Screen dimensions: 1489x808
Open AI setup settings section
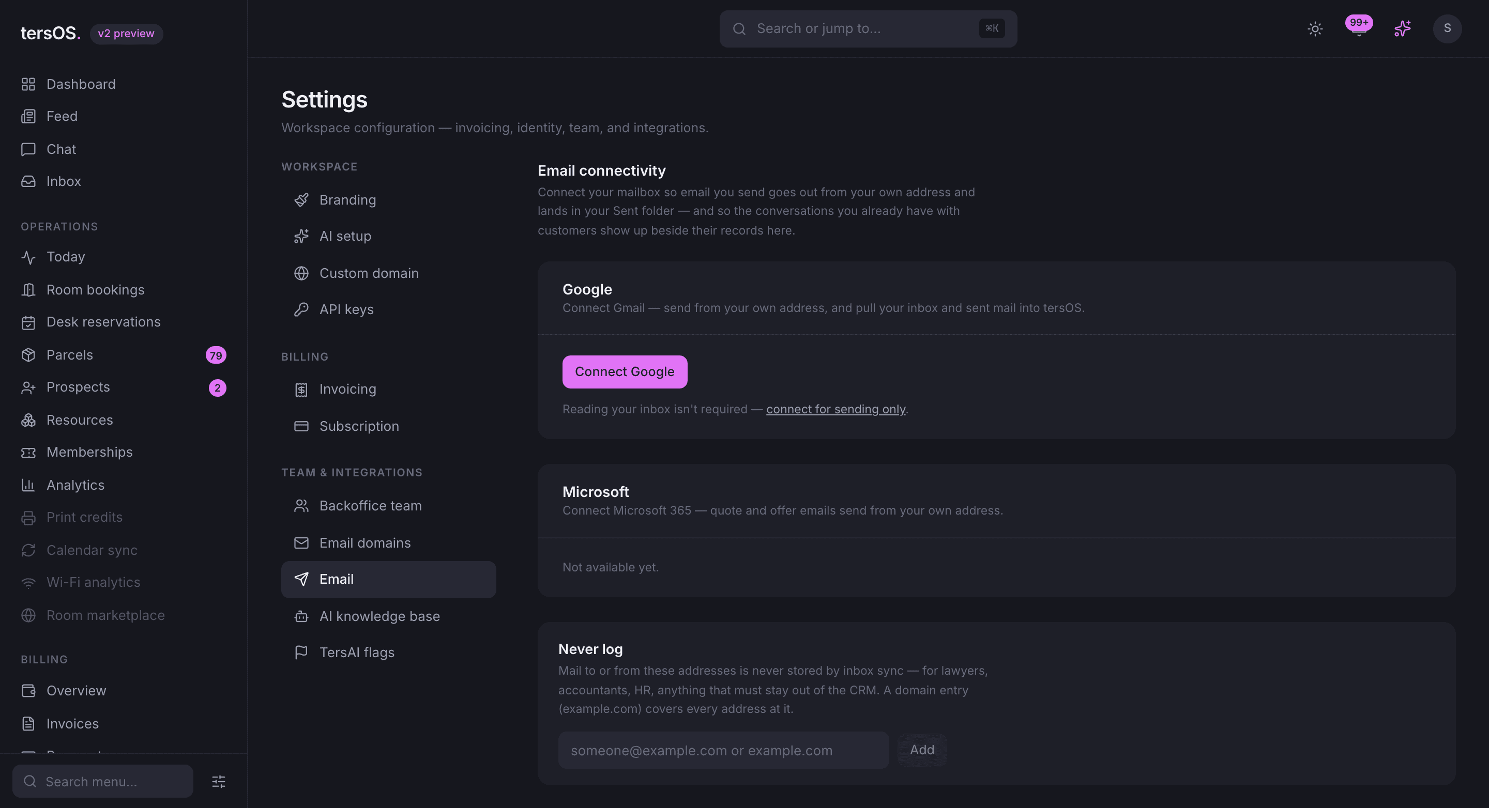388,236
